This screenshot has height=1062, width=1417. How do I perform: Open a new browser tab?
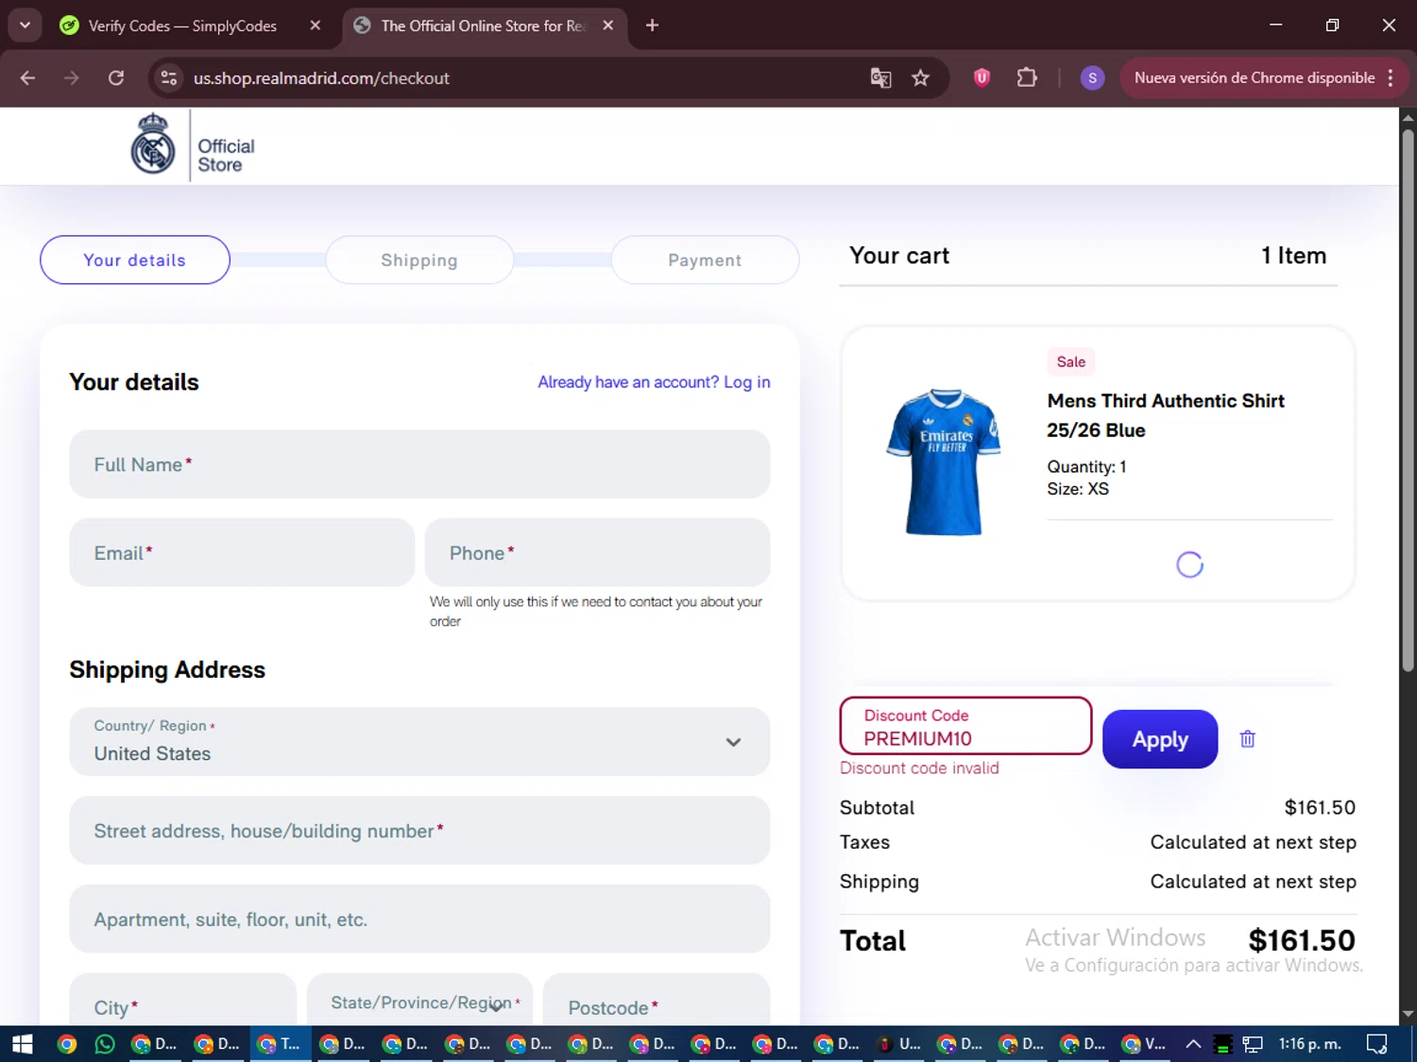click(652, 25)
